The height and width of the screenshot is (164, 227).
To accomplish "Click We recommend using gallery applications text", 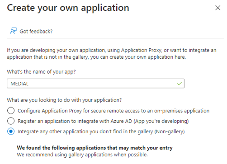I will (x=82, y=155).
